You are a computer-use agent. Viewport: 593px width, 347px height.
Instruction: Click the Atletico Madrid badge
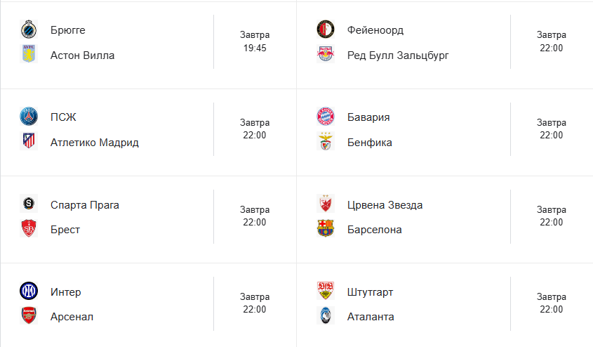28,142
